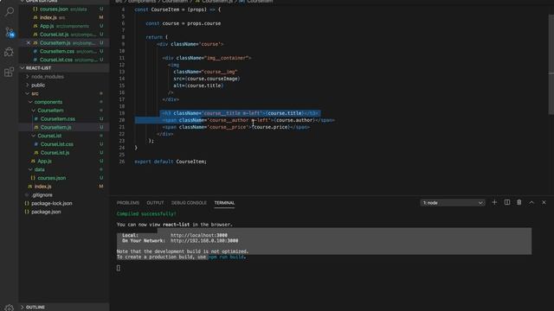The width and height of the screenshot is (554, 311).
Task: Open CourseItem.css in open editors list
Action: 64,51
